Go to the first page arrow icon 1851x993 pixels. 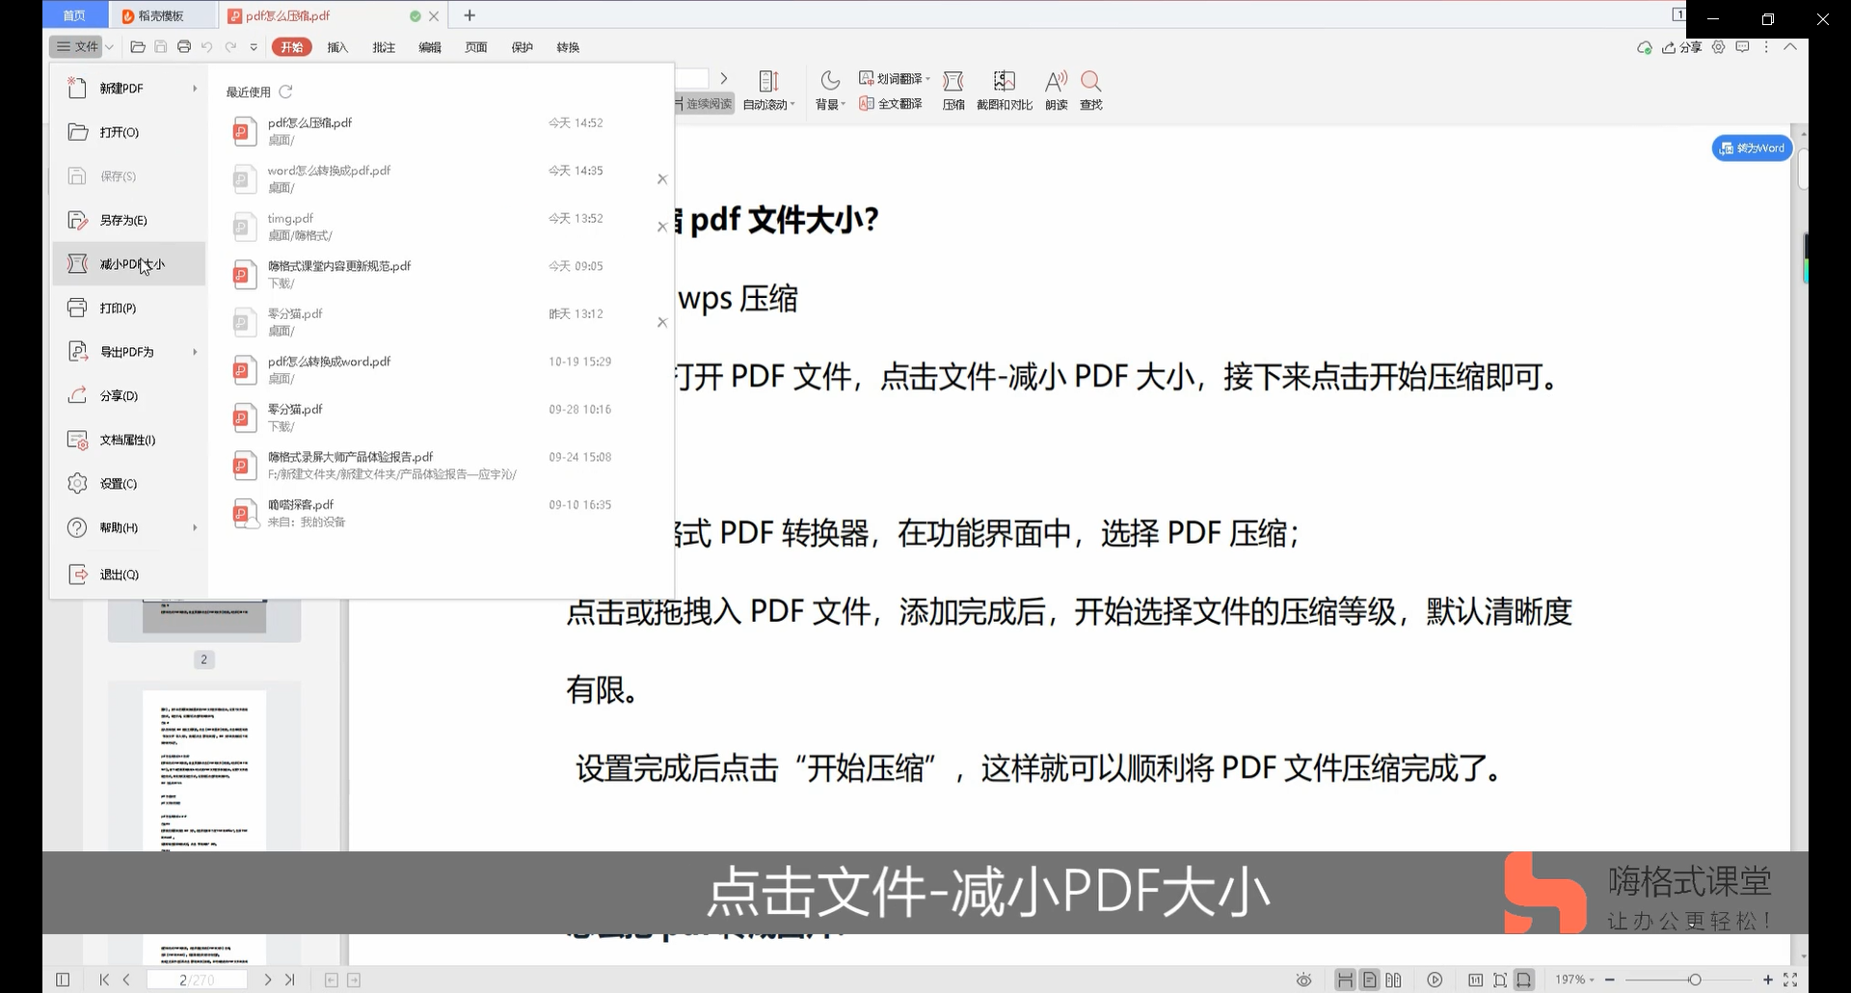click(104, 980)
